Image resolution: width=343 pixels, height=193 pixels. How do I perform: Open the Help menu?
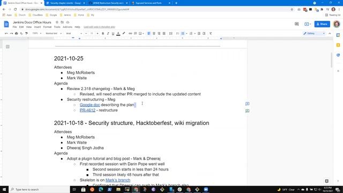click(77, 27)
